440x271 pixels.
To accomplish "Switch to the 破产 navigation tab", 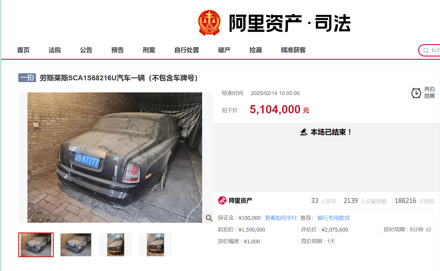I will pos(224,50).
